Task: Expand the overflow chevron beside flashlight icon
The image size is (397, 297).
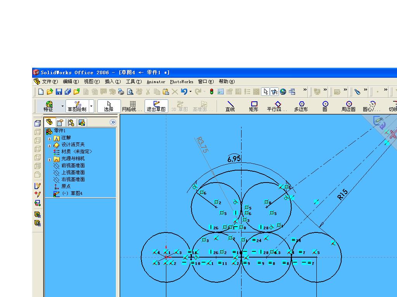Action: pyautogui.click(x=365, y=90)
